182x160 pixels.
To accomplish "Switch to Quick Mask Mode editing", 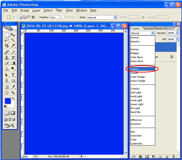I will 13,113.
